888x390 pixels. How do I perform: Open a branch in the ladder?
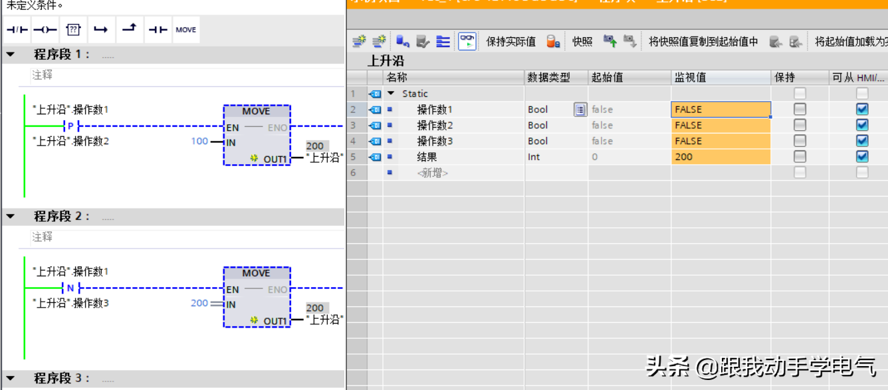tap(101, 30)
